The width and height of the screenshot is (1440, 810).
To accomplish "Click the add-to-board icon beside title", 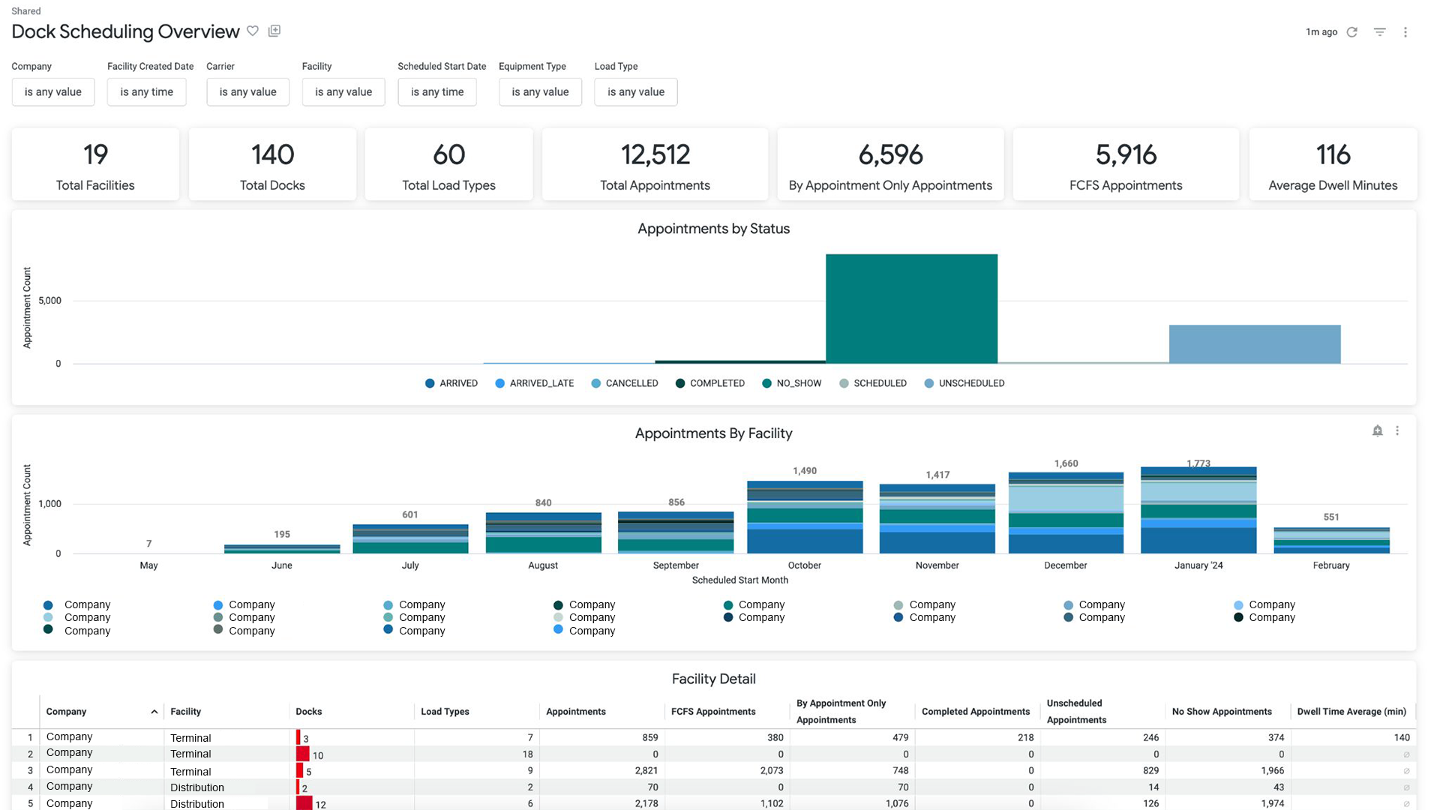I will [x=274, y=31].
